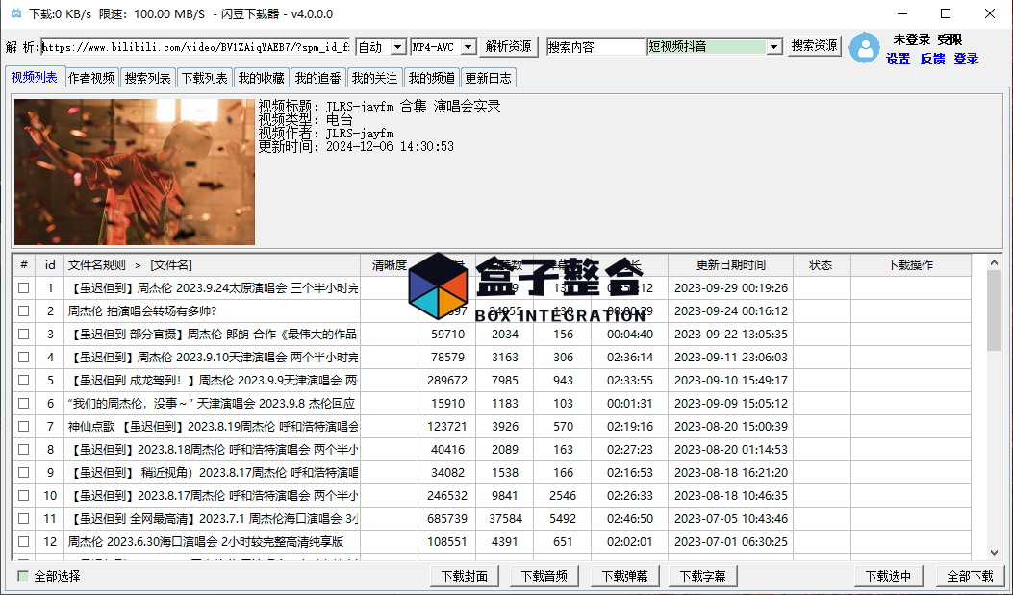
Task: Open 反馈 link
Action: click(x=933, y=59)
